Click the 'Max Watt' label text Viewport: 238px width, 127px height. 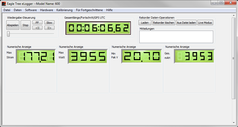click(62, 55)
